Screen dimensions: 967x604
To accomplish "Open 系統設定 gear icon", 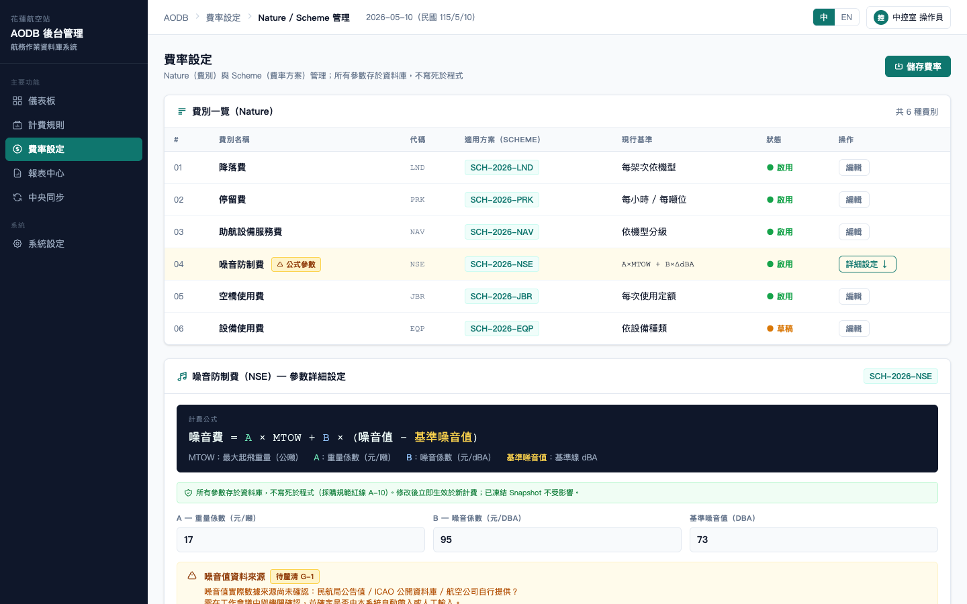I will pos(17,244).
